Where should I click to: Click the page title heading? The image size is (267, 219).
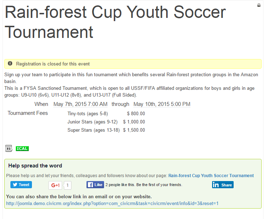click(115, 22)
